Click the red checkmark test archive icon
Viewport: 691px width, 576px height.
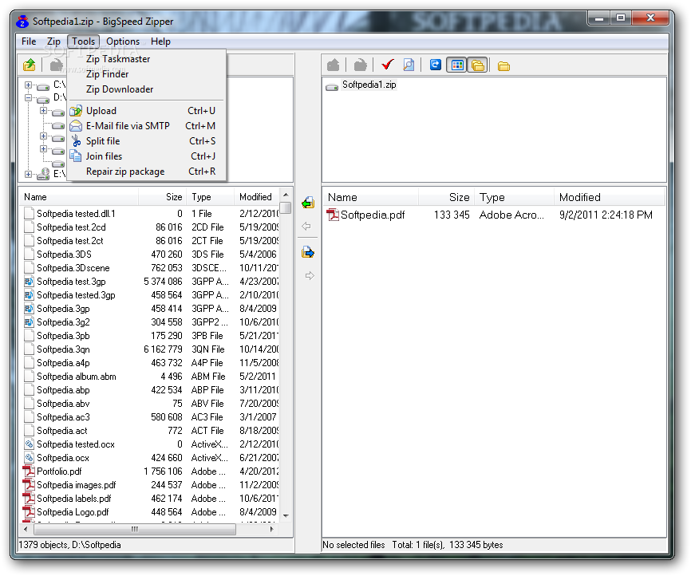coord(387,65)
